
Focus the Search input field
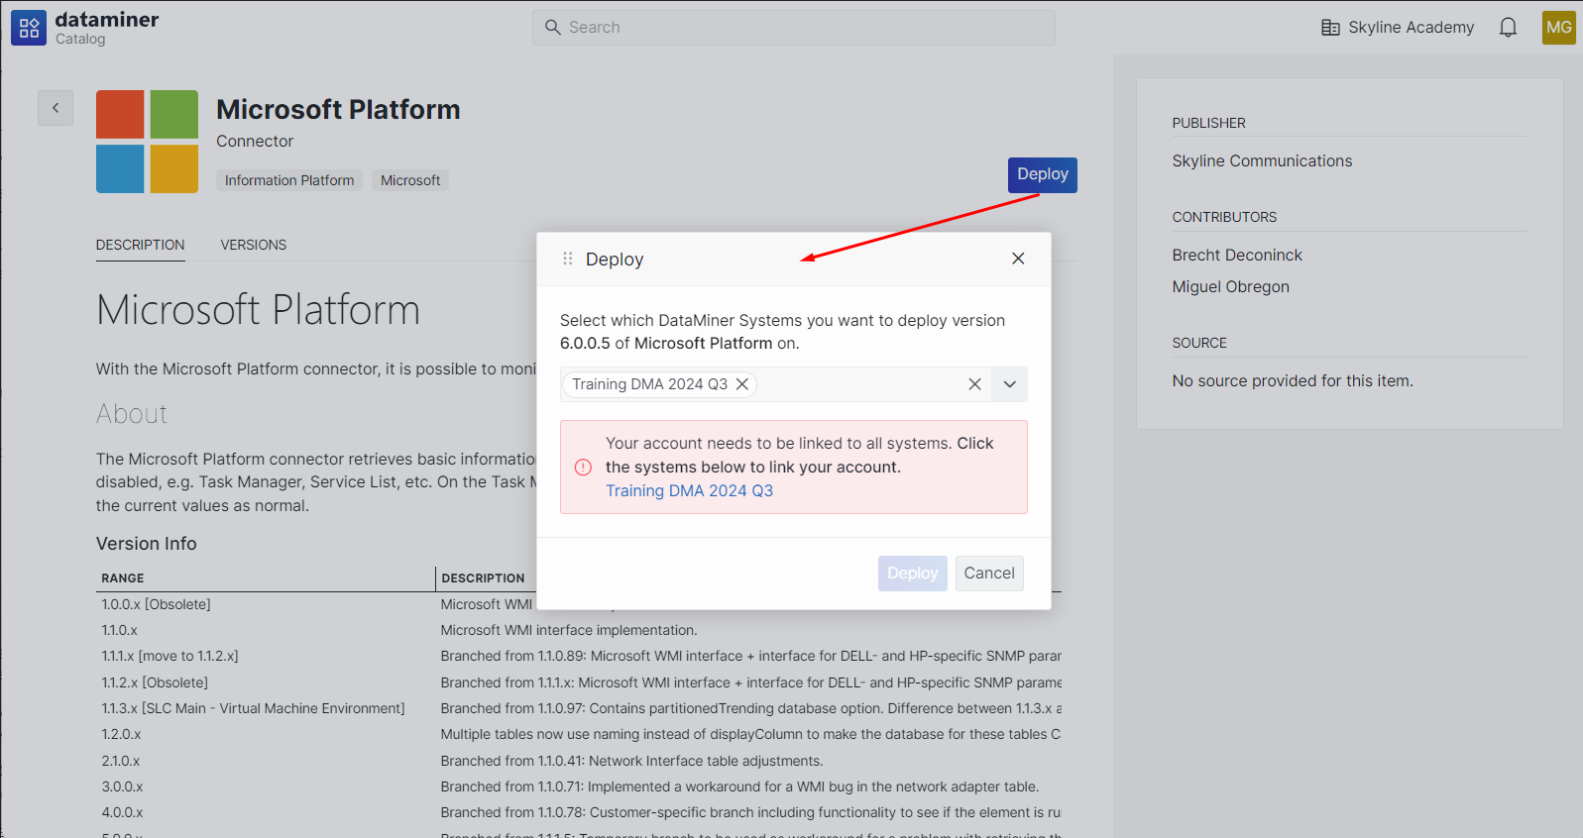(794, 28)
